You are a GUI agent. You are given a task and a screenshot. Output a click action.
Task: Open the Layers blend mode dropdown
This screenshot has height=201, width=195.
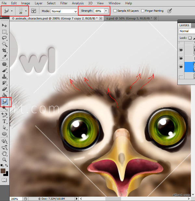(x=187, y=31)
